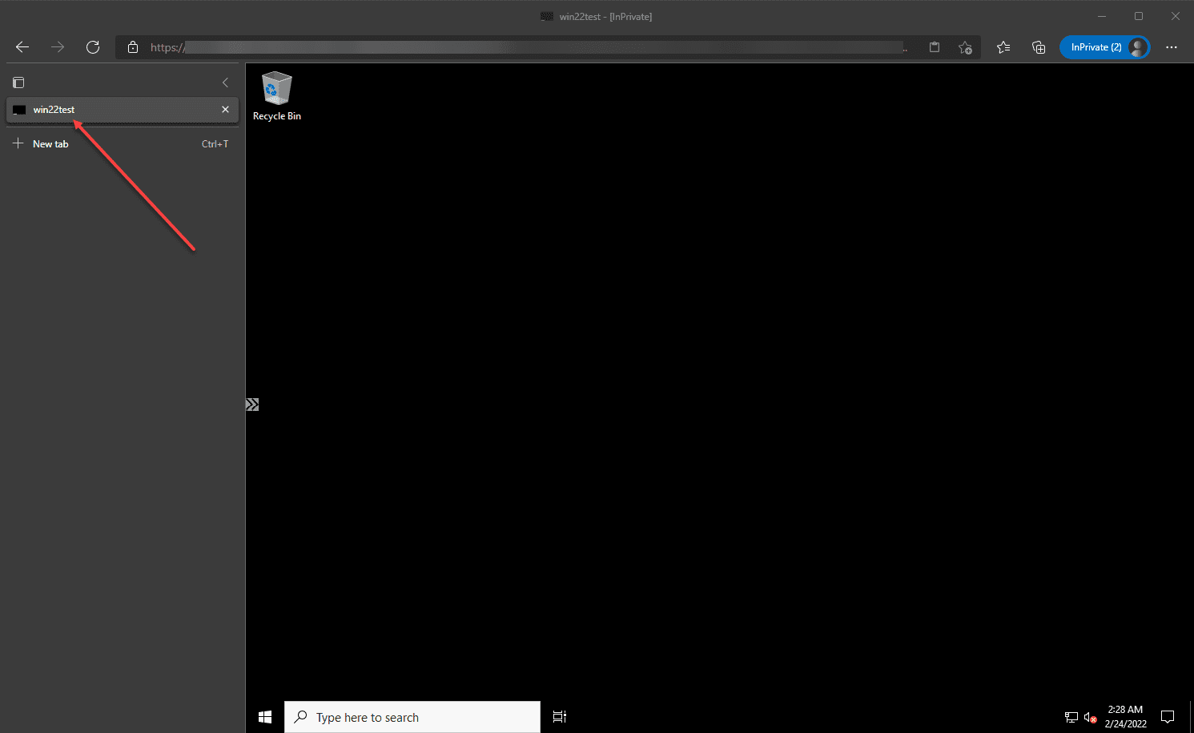Click the muted volume tray icon
Image resolution: width=1194 pixels, height=733 pixels.
tap(1090, 717)
